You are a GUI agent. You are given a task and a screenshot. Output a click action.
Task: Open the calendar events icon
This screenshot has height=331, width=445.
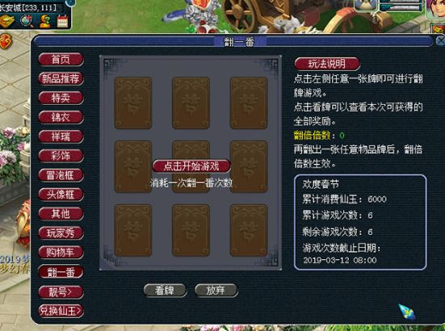pyautogui.click(x=63, y=21)
